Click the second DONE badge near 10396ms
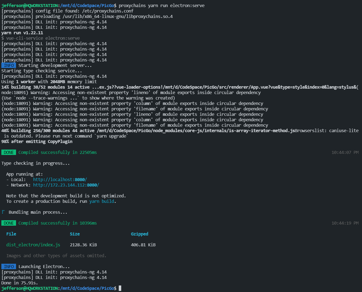Image resolution: width=362 pixels, height=292 pixels. click(8, 223)
